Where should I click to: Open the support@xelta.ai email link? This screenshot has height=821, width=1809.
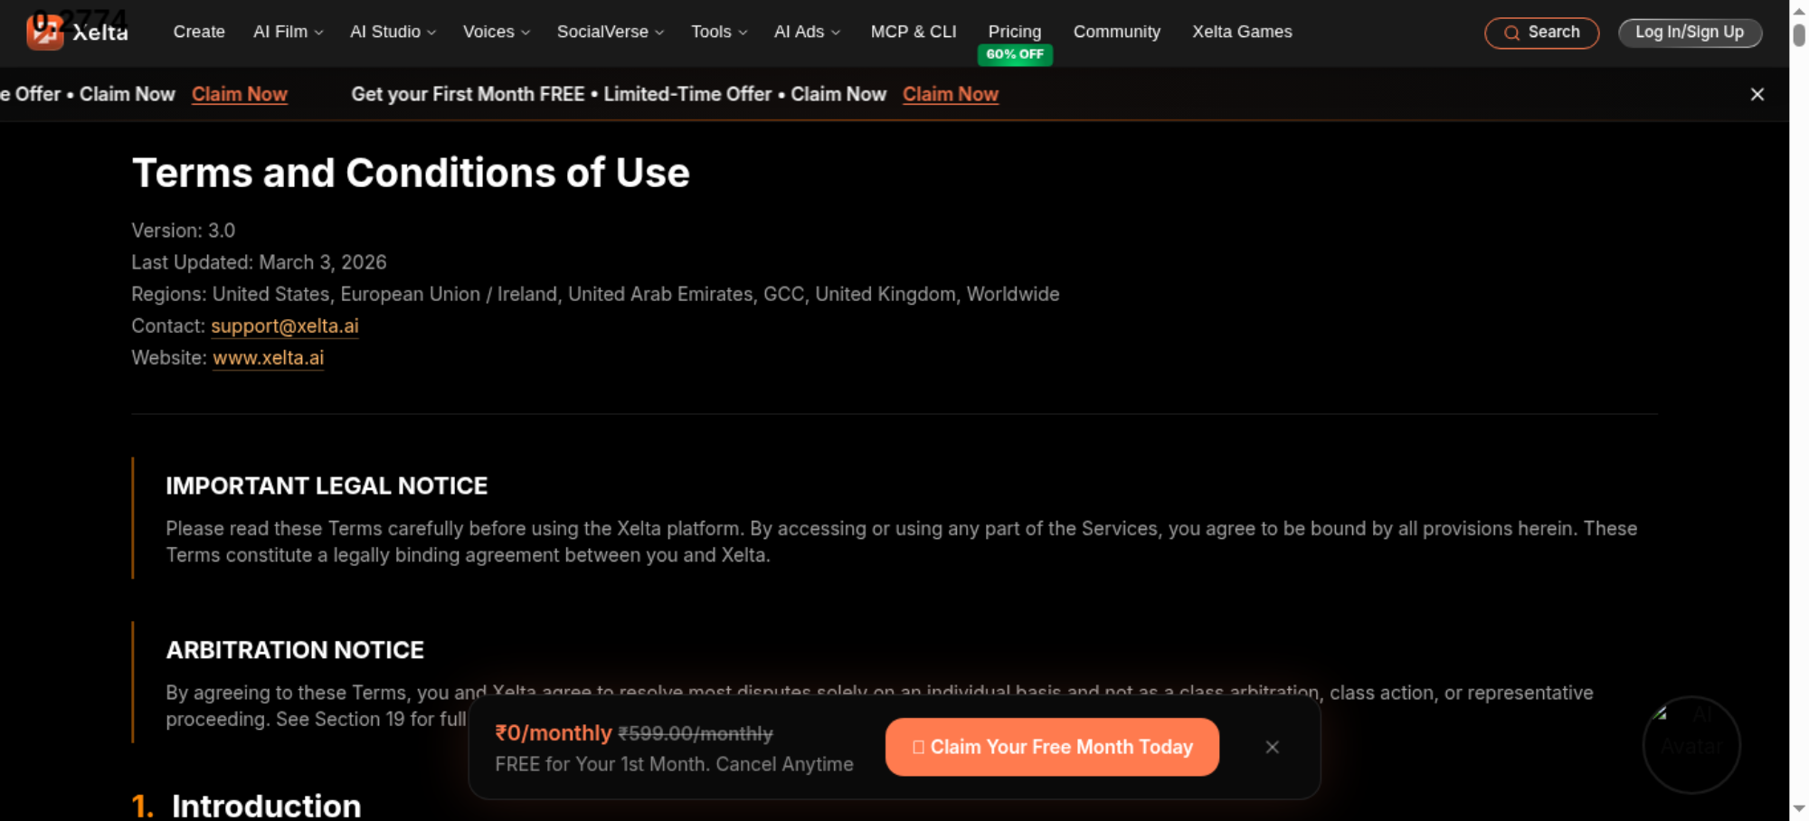(x=285, y=326)
